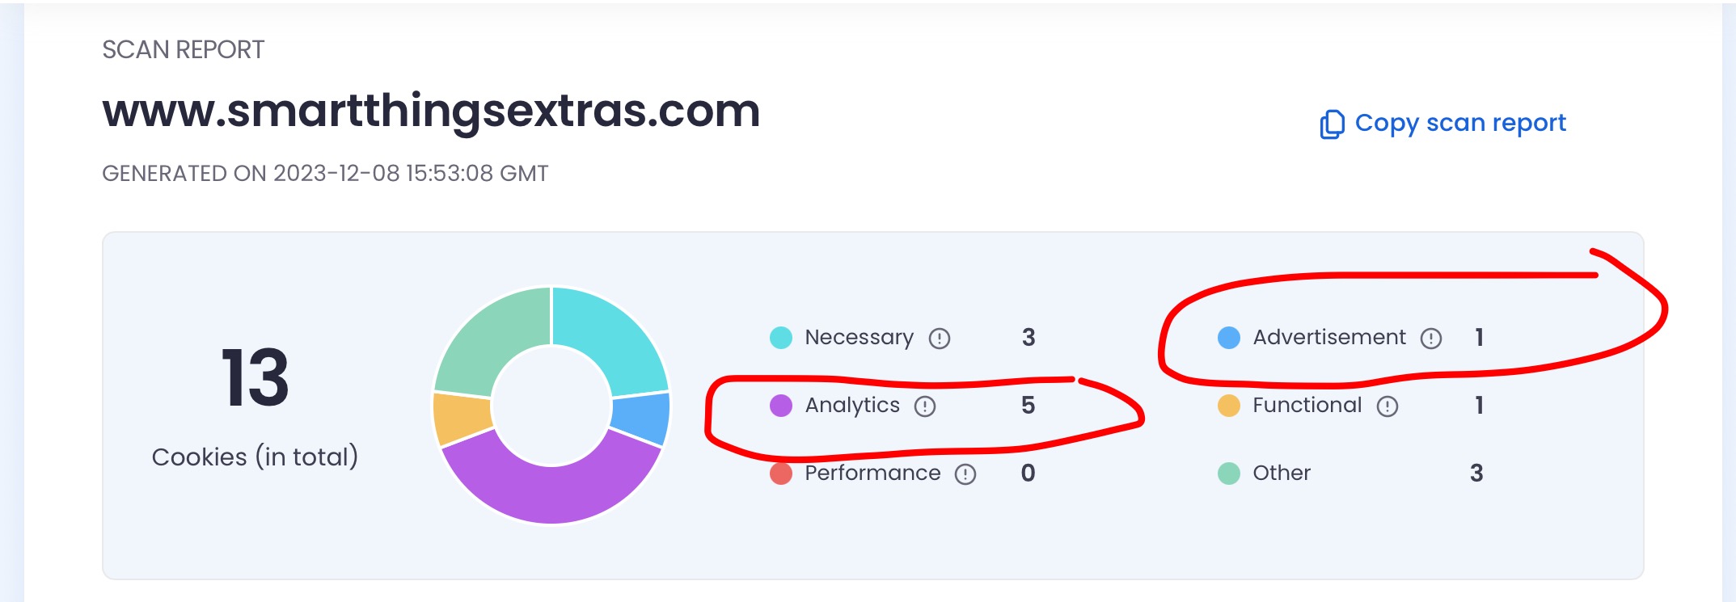Open the info icon next to Analytics
This screenshot has width=1736, height=602.
(925, 406)
